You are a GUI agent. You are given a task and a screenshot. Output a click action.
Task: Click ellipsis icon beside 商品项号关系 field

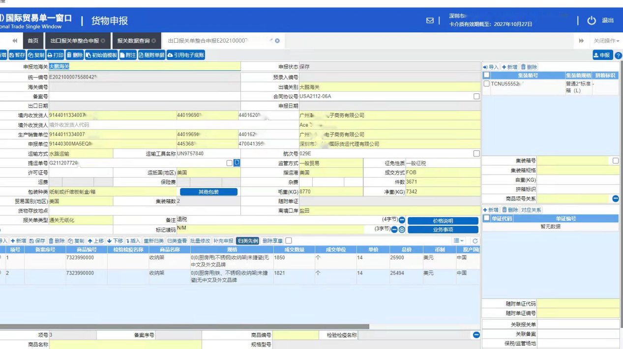coord(615,199)
